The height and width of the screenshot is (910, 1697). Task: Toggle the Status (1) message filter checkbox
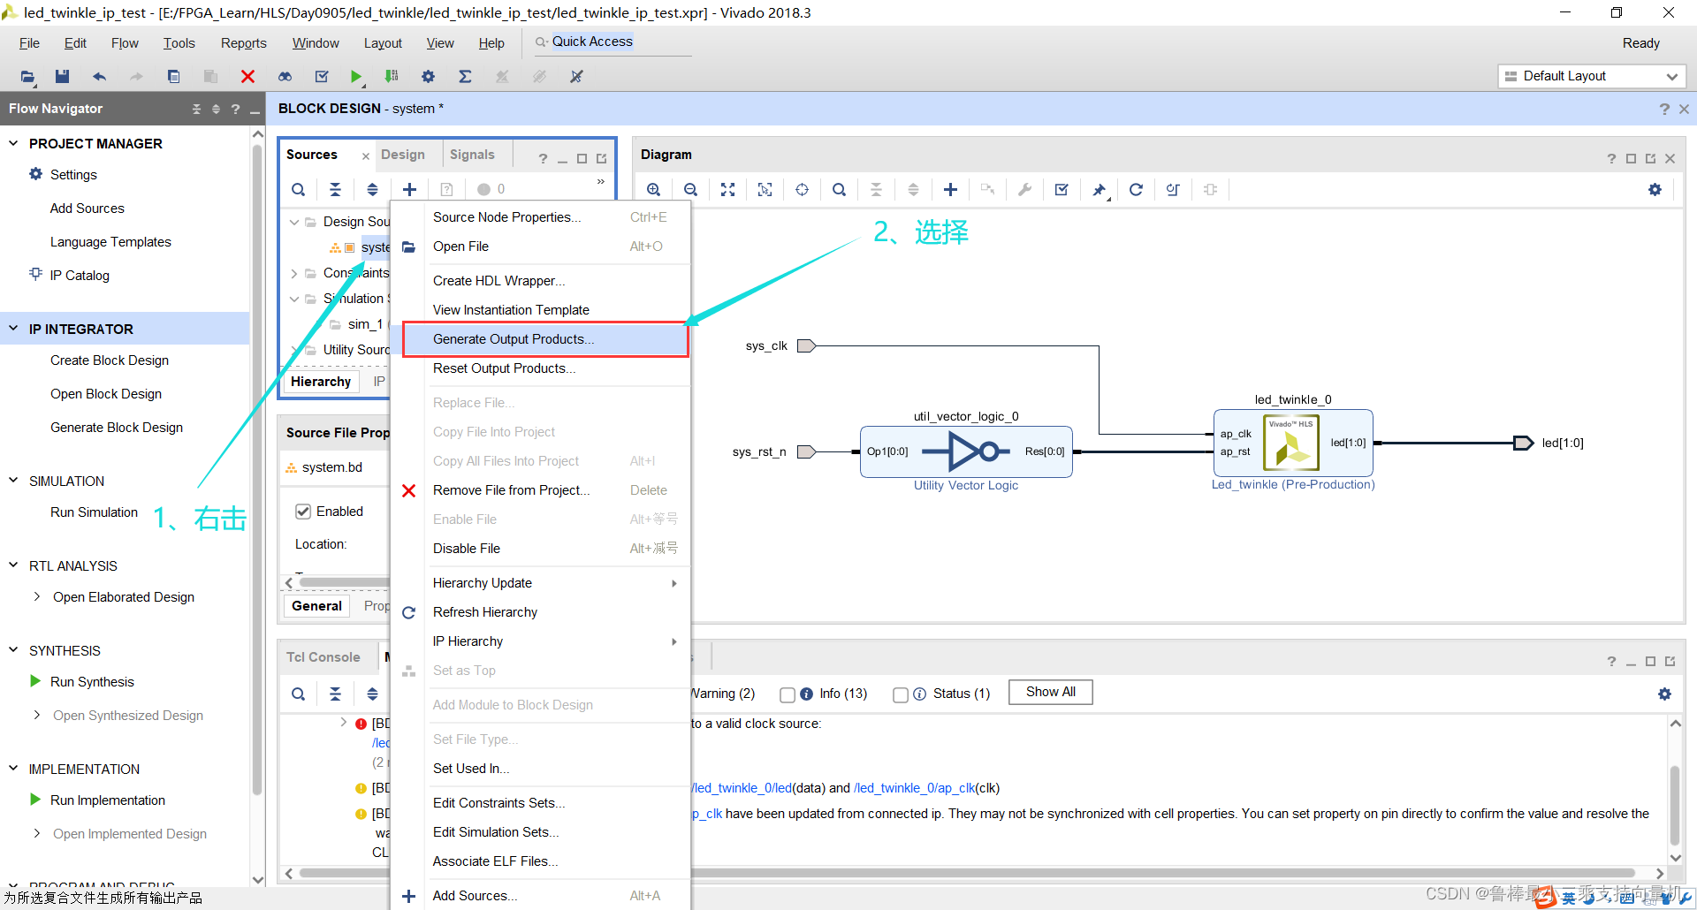pos(900,694)
